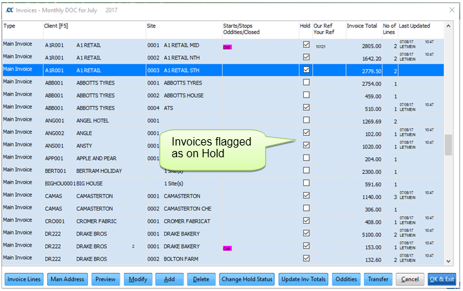Screen dimensions: 463x291
Task: Toggle Hold checkbox for A1 RETAIL NTH
Action: (306, 57)
